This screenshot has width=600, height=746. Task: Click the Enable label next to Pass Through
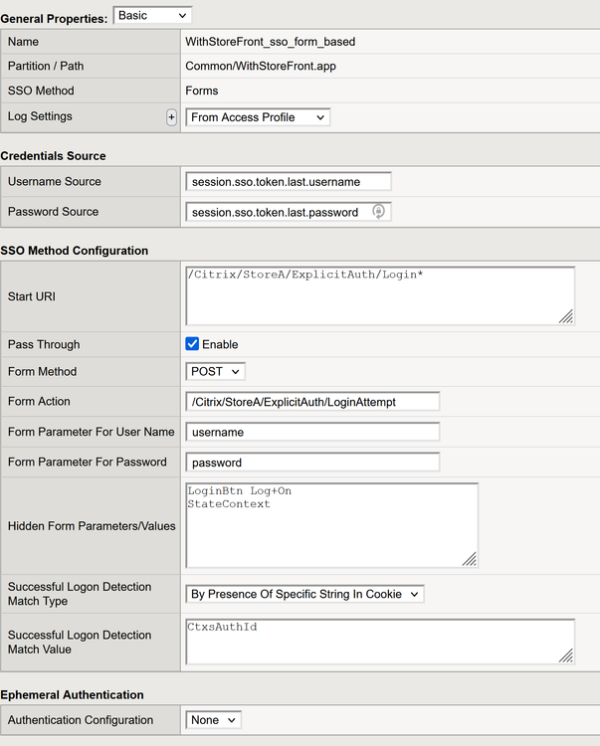point(220,344)
